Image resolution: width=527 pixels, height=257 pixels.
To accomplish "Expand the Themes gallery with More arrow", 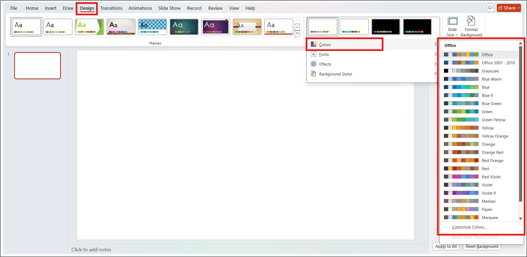I will click(x=297, y=33).
